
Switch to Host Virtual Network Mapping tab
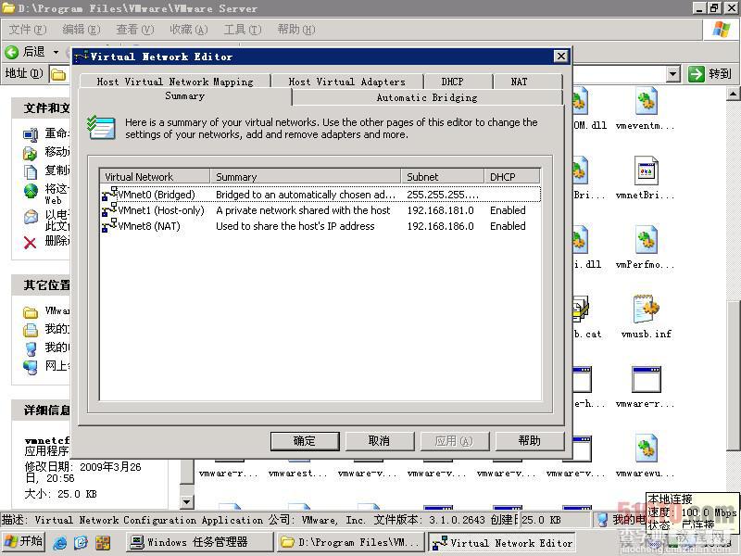tap(175, 82)
